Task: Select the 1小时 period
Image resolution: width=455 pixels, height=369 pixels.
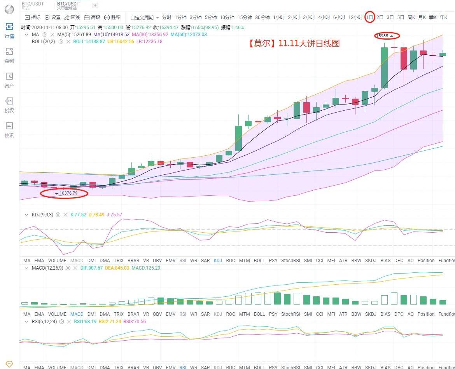Action: [279, 17]
